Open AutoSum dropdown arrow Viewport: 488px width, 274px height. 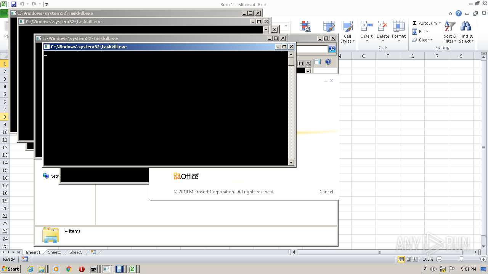pos(440,23)
